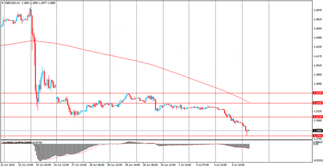Select the 5 Jul 15:00 time label
The height and width of the screenshot is (168, 323).
pos(238,165)
